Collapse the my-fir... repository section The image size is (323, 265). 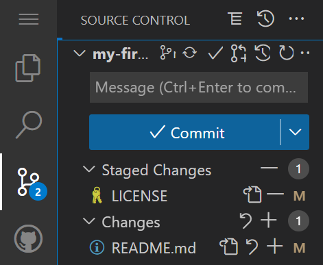pyautogui.click(x=80, y=53)
